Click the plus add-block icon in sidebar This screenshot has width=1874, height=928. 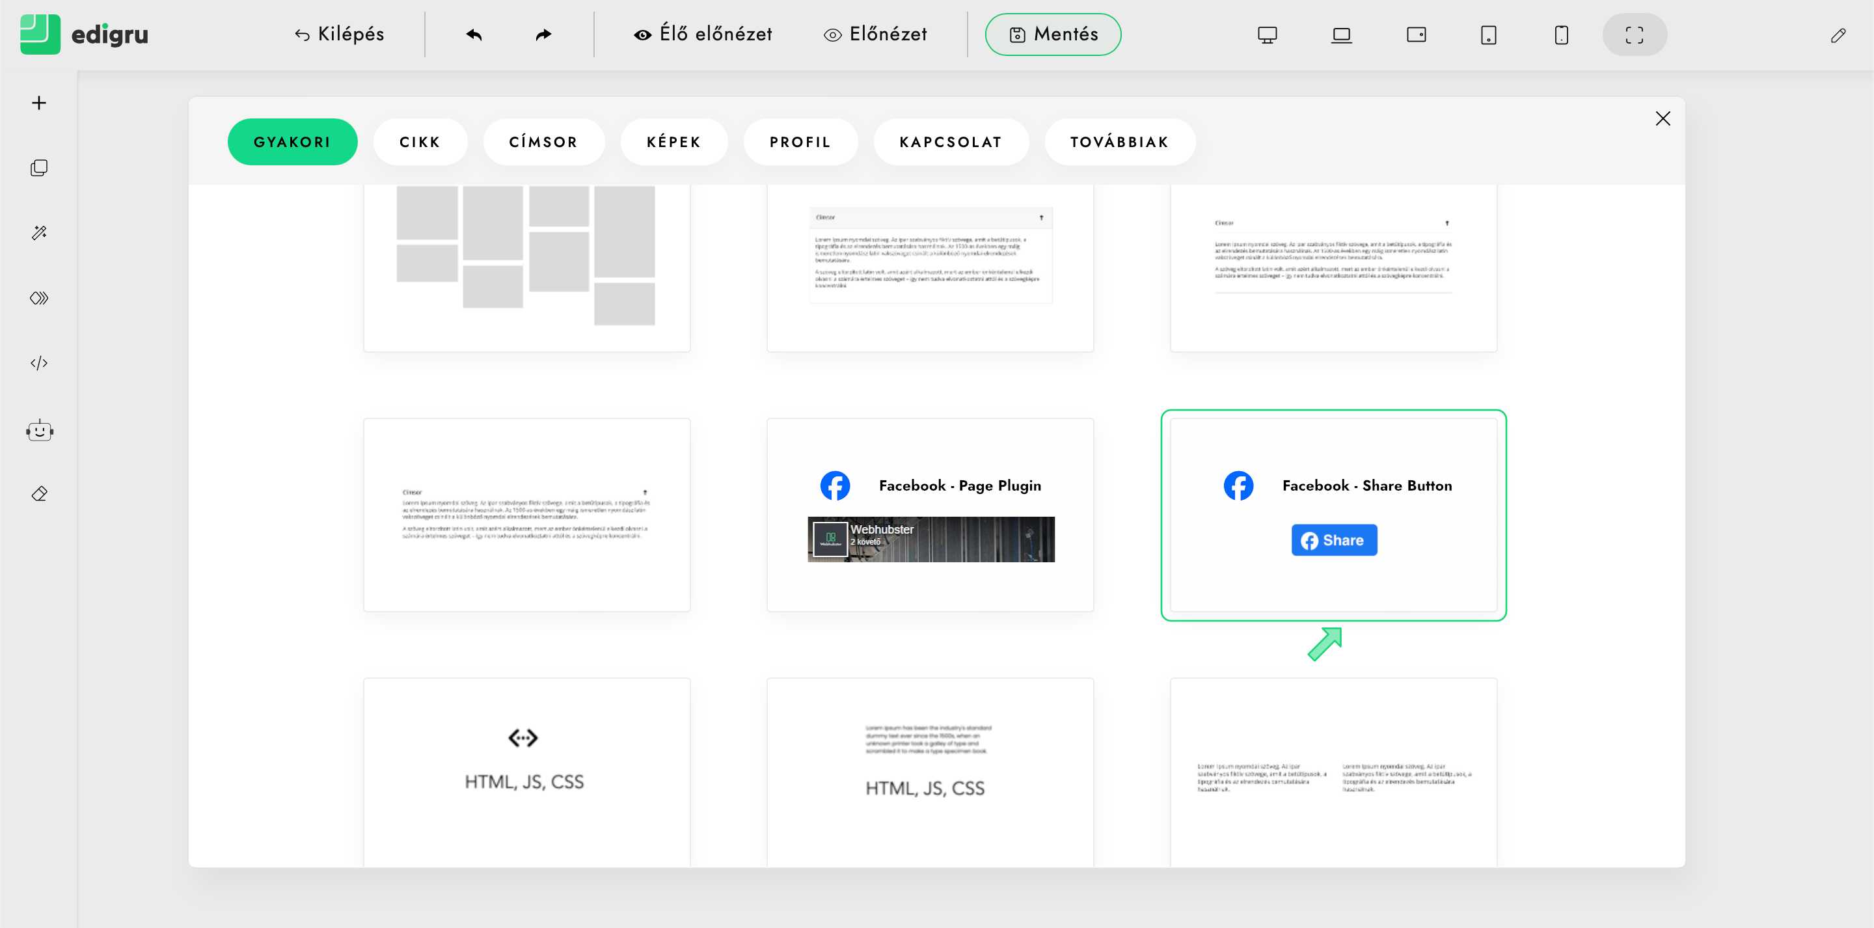39,103
